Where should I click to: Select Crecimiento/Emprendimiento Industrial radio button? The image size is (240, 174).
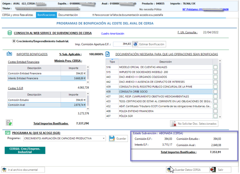click(14, 41)
